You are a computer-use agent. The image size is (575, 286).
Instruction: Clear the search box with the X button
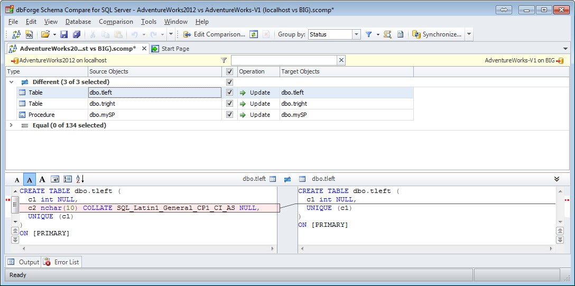[341, 60]
